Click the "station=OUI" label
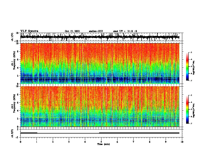This screenshot has height=159, width=205. coord(96,31)
